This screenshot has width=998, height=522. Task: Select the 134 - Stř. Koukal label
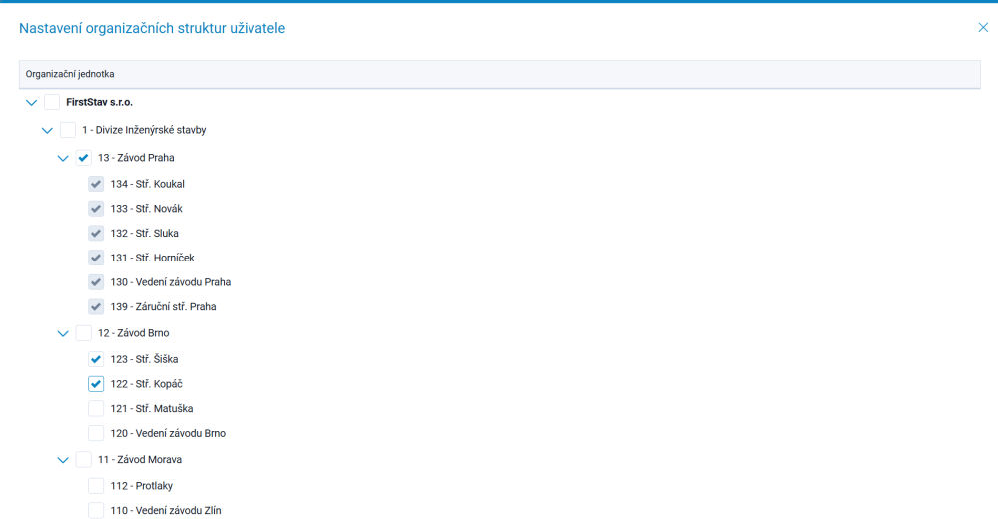147,184
